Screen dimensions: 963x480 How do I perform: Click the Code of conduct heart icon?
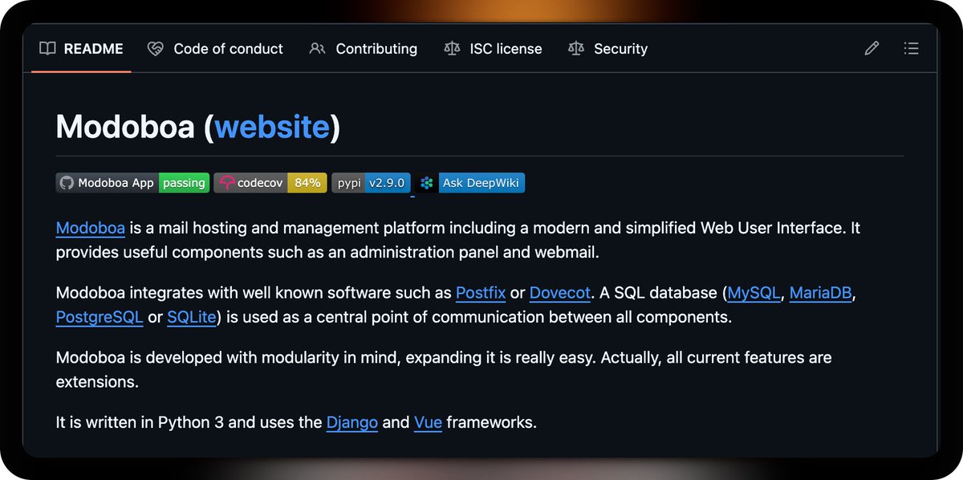pos(156,49)
